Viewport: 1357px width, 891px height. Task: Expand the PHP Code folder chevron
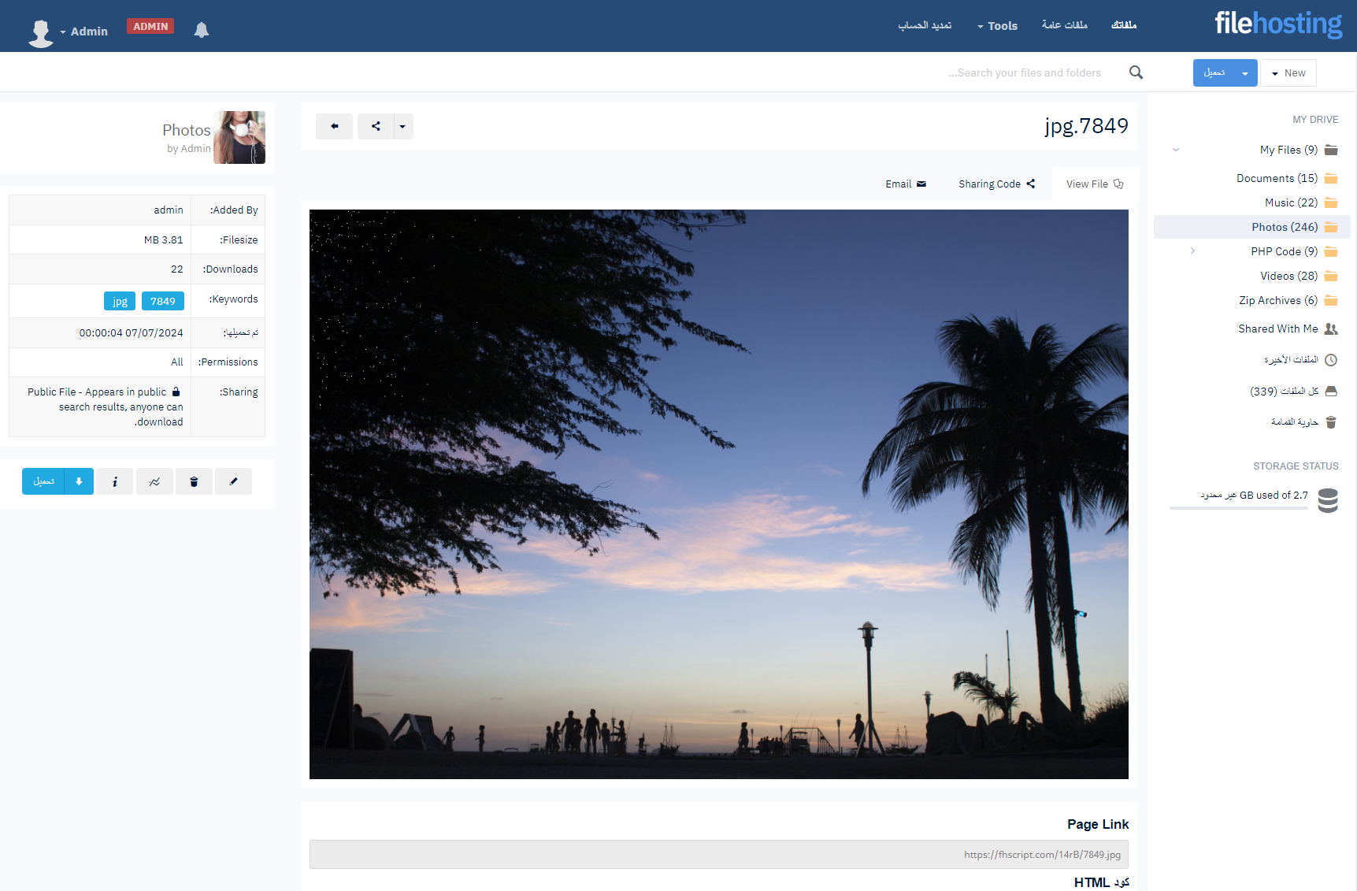(1192, 251)
